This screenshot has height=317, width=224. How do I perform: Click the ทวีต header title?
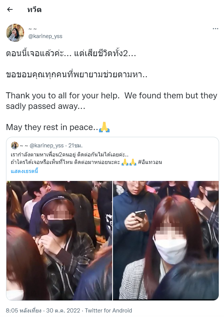pos(34,9)
